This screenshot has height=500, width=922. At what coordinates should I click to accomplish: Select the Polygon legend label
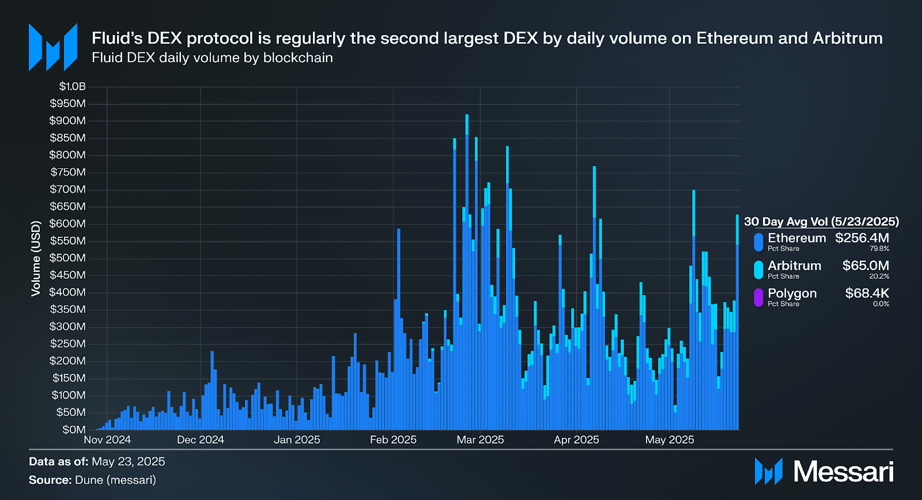tap(792, 293)
